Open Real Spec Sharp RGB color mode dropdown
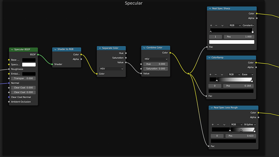Viewport: 279px width, 157px height. [x=235, y=26]
